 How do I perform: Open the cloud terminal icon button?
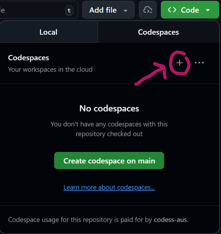[x=148, y=10]
